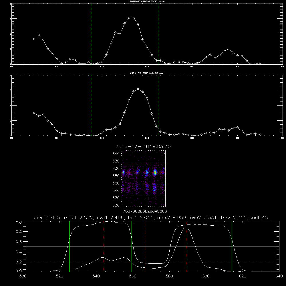Select the "thr2 2.011" value in the stats line

(235, 218)
